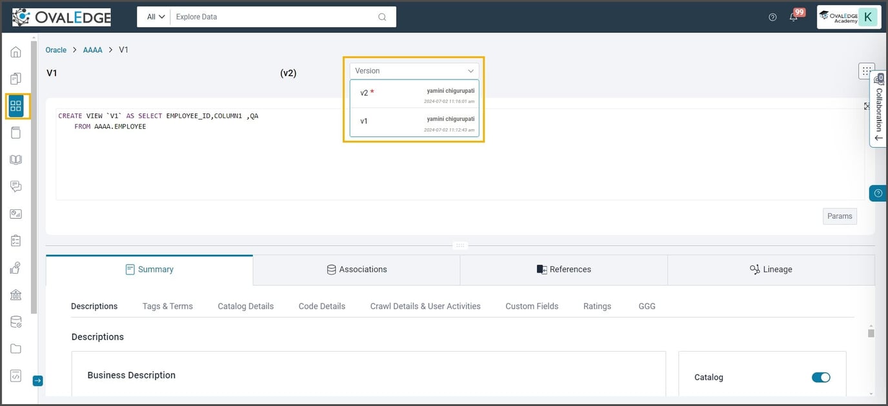Select version v2 from the list

414,94
